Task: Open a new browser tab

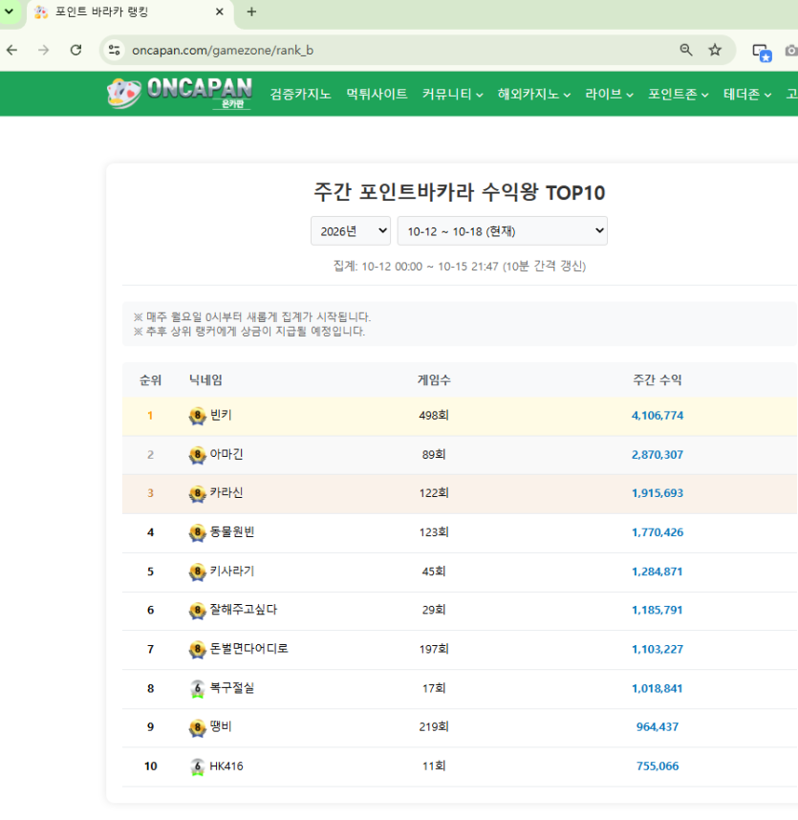Action: pos(251,11)
